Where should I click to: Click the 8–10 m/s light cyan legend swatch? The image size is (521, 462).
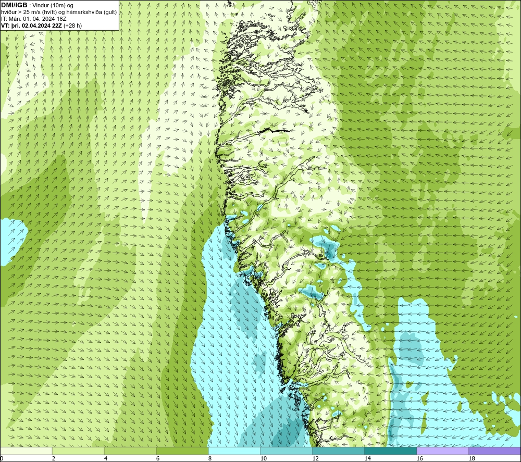(x=234, y=451)
